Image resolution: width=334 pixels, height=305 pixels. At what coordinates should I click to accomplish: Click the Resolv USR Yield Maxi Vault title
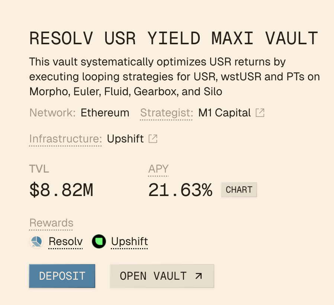[x=173, y=38]
